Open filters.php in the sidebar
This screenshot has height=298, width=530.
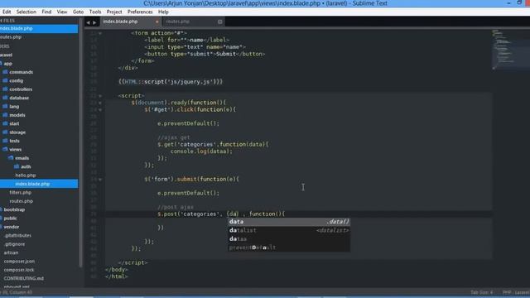(20, 193)
